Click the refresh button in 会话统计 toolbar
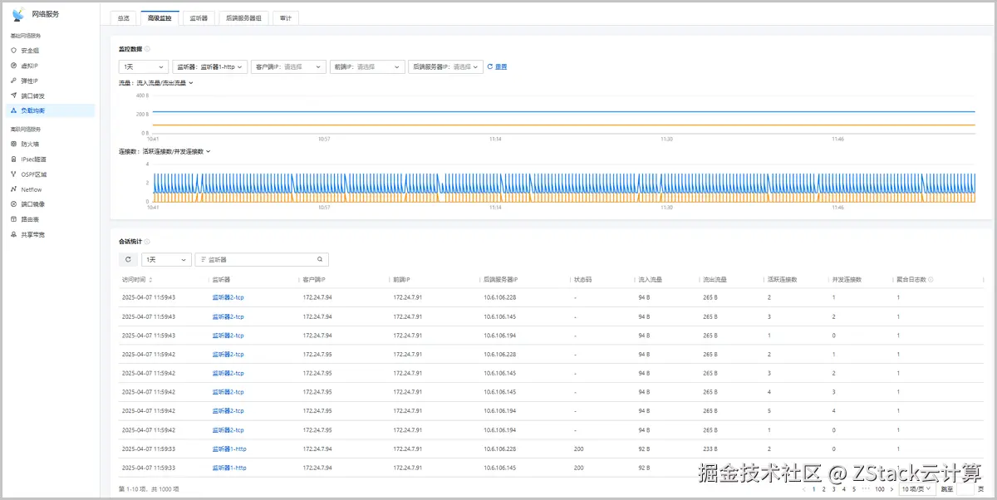This screenshot has height=500, width=997. pos(128,260)
